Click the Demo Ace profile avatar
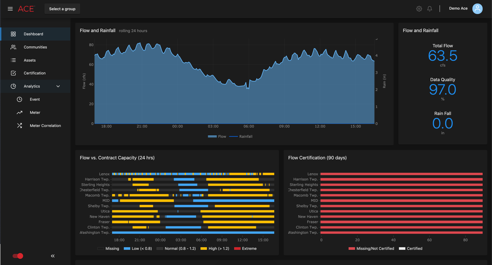 pyautogui.click(x=477, y=9)
